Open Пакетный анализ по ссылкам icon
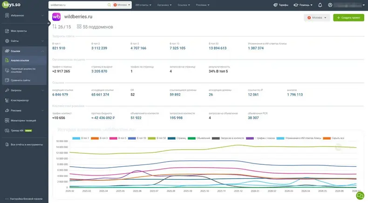Viewport: 368px width, 203px height. click(x=7, y=70)
